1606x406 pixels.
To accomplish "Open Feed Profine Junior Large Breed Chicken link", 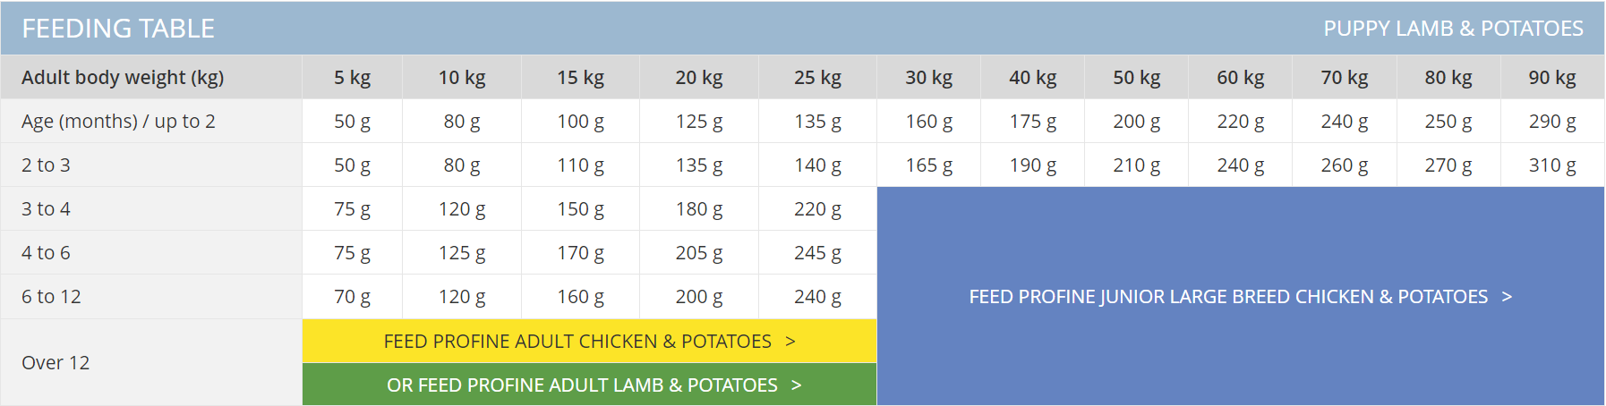I will click(x=1240, y=296).
